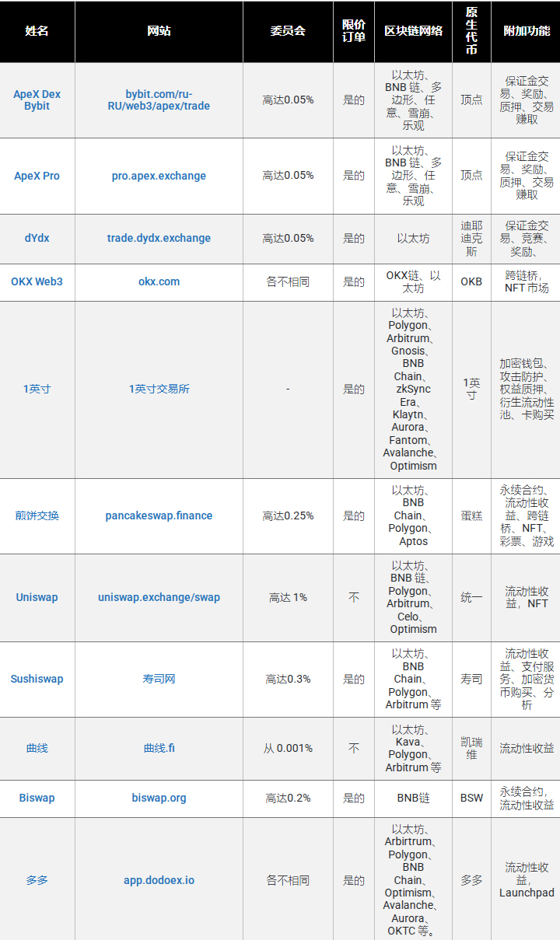Visit bybit.com/ru-RU/web3/apex/trade link
560x940 pixels.
(x=159, y=100)
